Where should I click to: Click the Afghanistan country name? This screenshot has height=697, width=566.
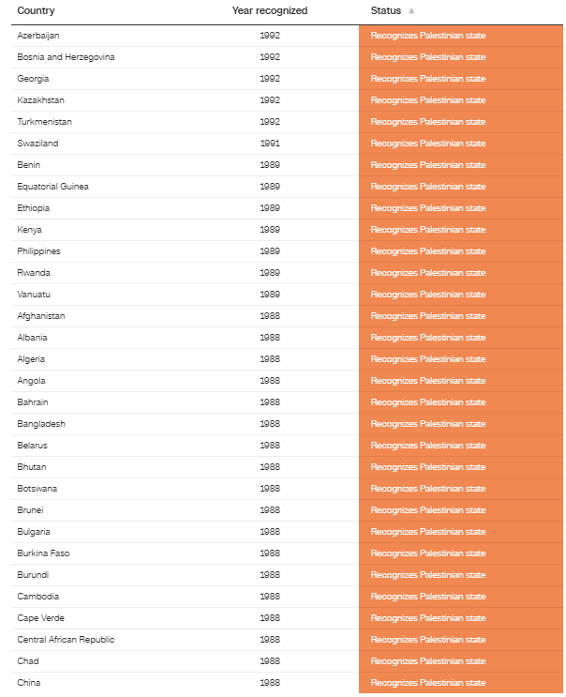coord(41,316)
